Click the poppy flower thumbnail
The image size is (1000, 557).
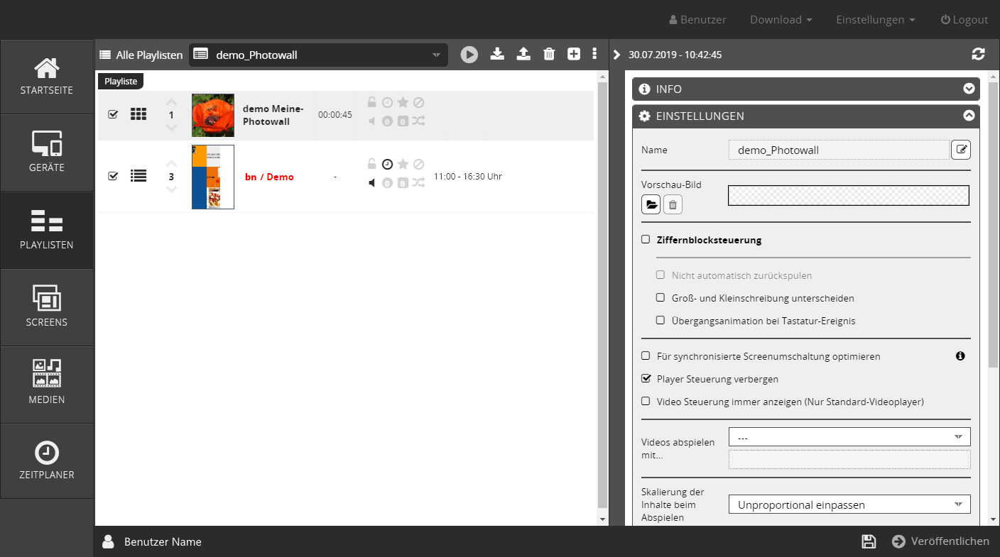(212, 115)
